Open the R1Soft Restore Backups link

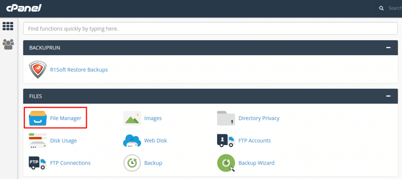(79, 70)
